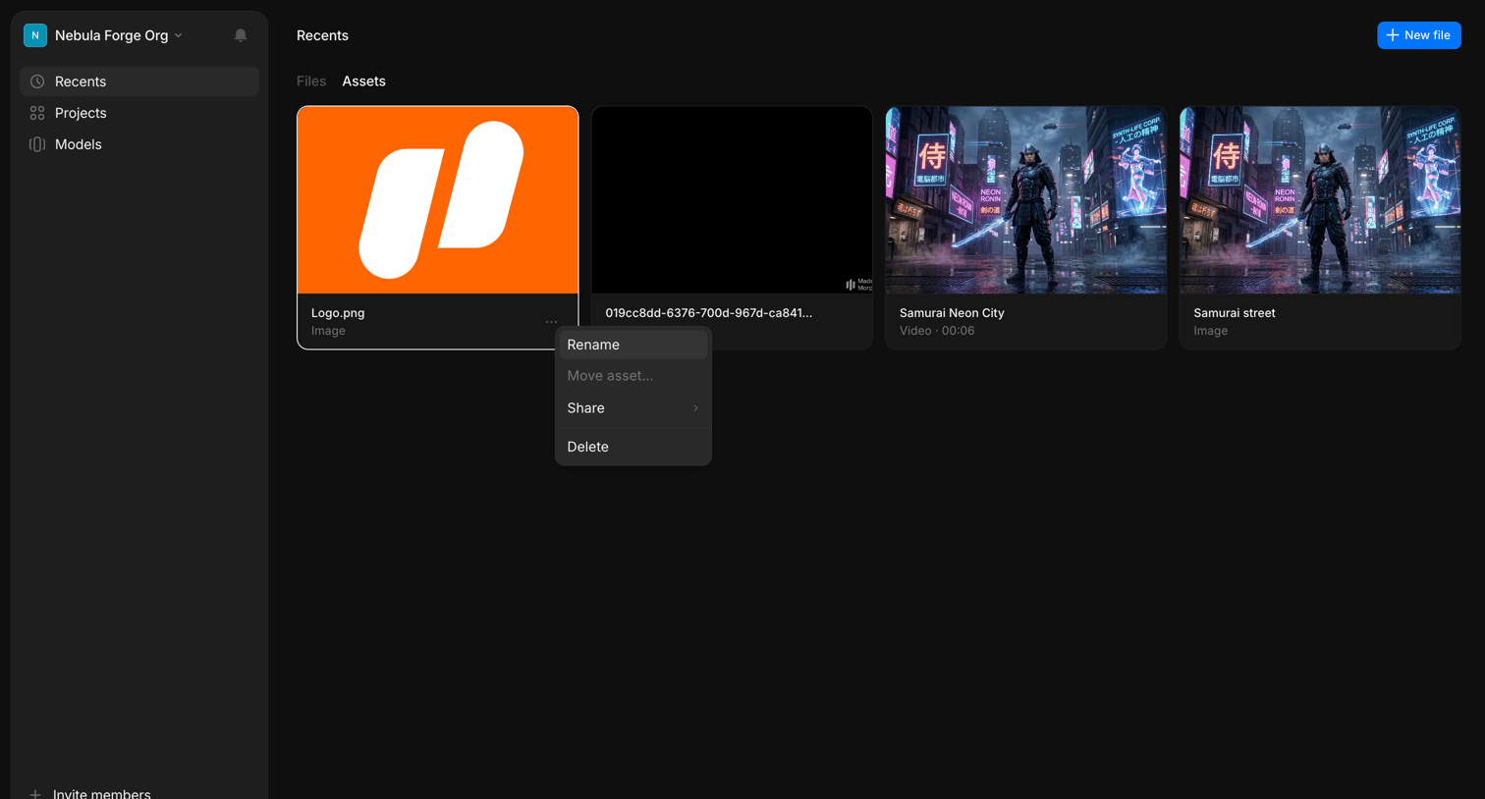Expand the Share submenu arrow
The height and width of the screenshot is (799, 1485).
tap(695, 408)
